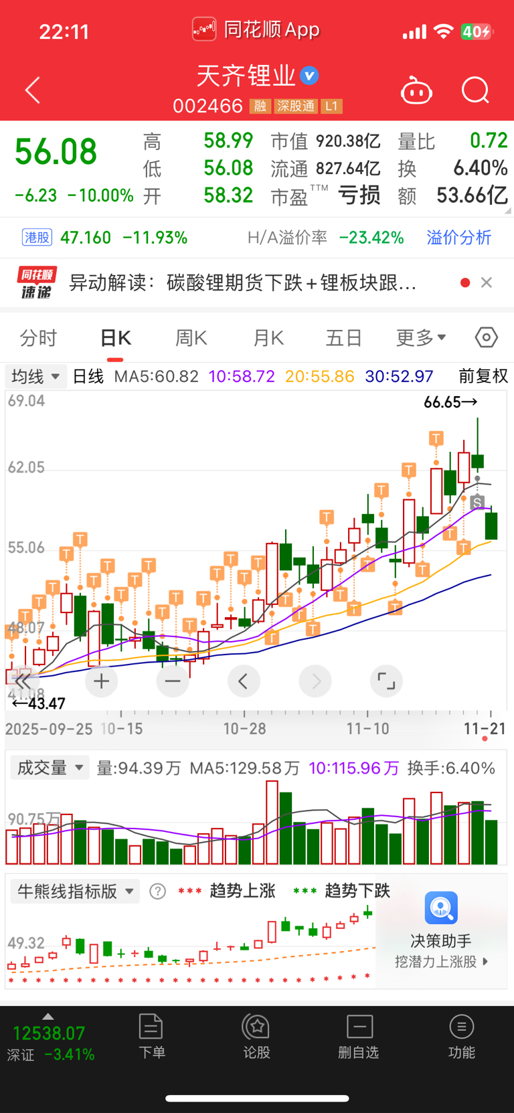This screenshot has width=514, height=1113.
Task: Close the 异动解读 news banner
Action: click(x=487, y=282)
